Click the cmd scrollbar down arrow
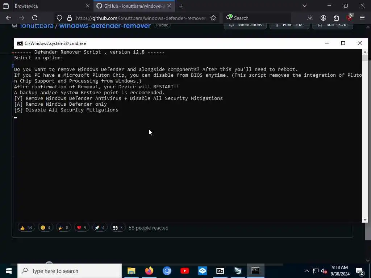 [x=365, y=220]
